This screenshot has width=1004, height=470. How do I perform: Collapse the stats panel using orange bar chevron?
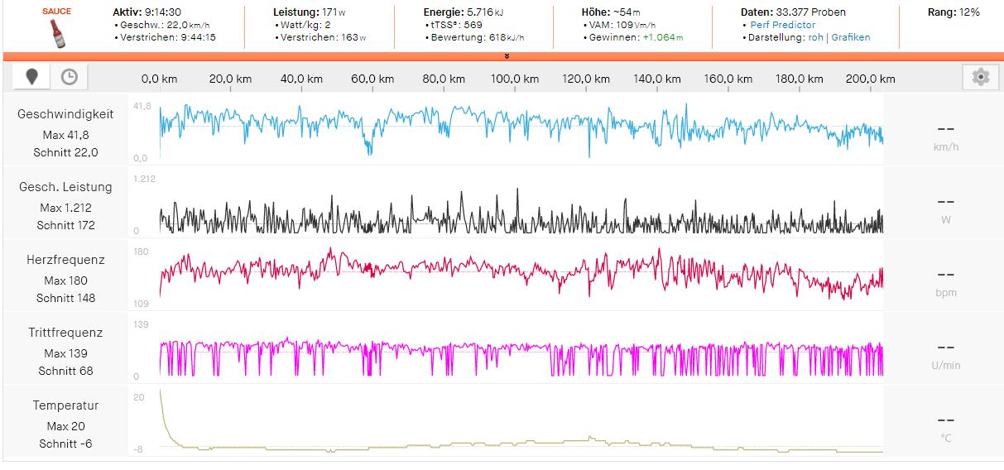tap(507, 56)
